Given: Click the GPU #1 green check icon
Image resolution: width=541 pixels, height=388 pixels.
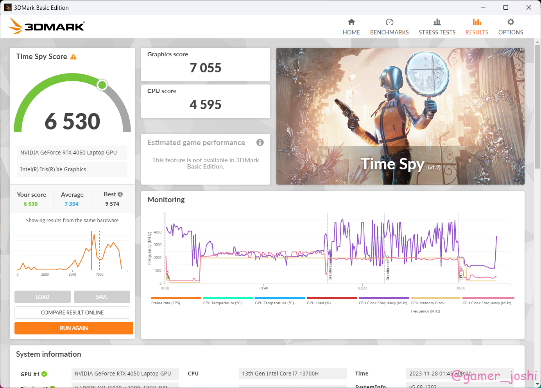Looking at the screenshot, I should [x=44, y=374].
